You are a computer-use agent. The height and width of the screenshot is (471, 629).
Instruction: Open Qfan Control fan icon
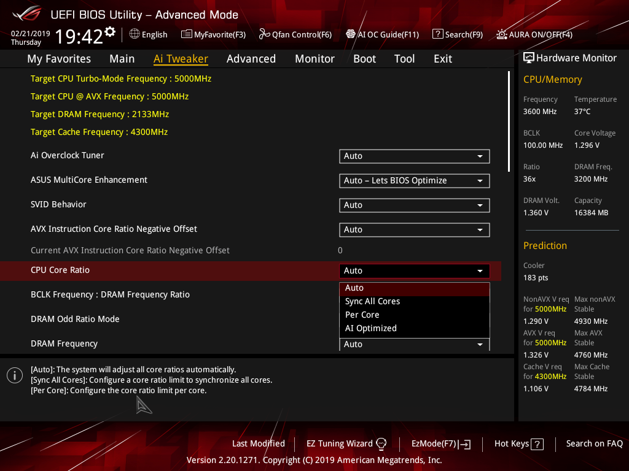pos(264,34)
